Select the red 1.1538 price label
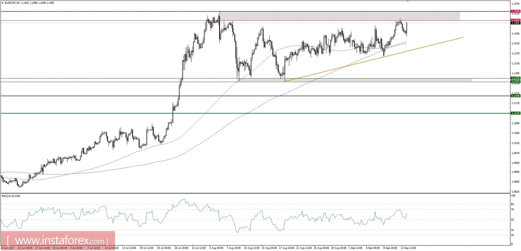The width and height of the screenshot is (521, 251). (x=516, y=11)
